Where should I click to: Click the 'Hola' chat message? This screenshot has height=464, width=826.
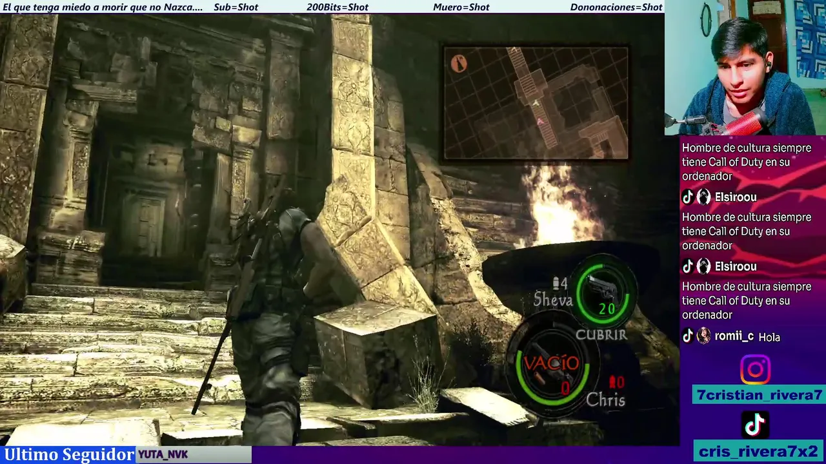[769, 337]
